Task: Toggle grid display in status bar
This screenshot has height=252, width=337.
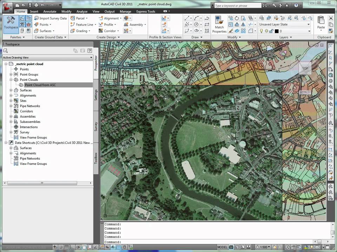Action: [x=67, y=247]
